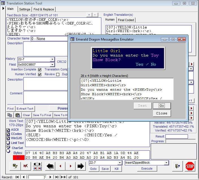
Task: Click the plus button beside Text Block Size
Action: coord(89,15)
